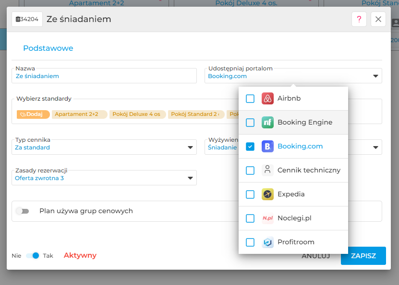The height and width of the screenshot is (285, 399).
Task: Click the Cennik techniczny person icon
Action: pos(267,170)
